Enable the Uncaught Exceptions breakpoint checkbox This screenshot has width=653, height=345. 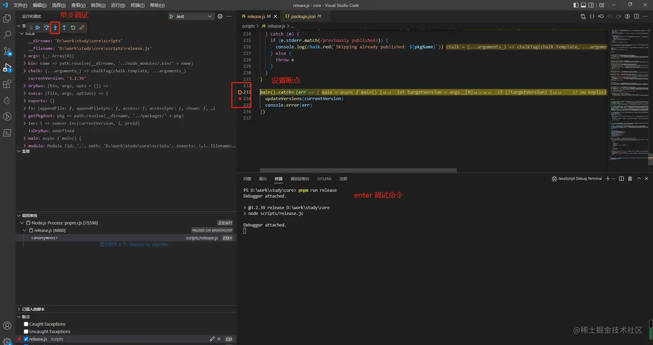click(26, 332)
